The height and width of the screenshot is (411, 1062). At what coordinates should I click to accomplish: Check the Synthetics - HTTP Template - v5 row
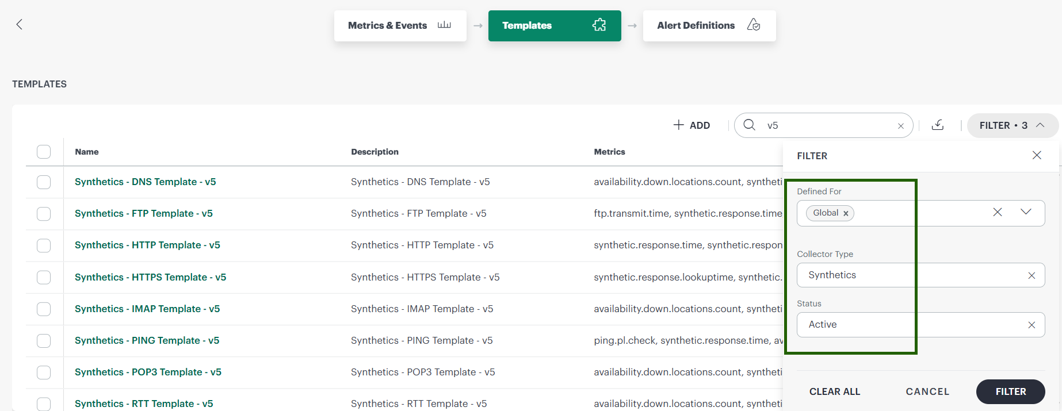tap(44, 245)
